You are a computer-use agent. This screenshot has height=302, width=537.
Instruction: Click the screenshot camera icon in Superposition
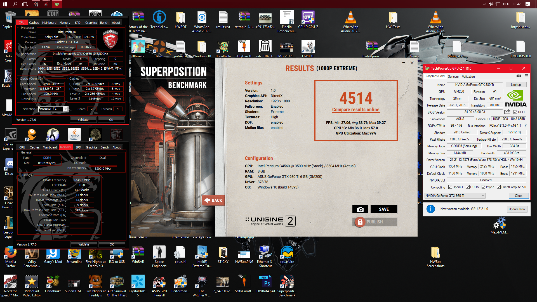[x=360, y=209]
